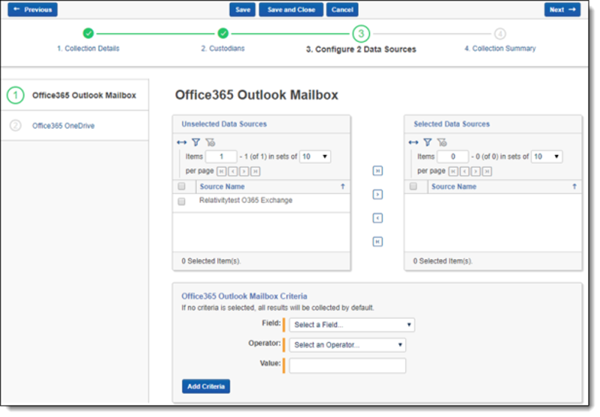The width and height of the screenshot is (600, 417).
Task: Click the Previous button
Action: pyautogui.click(x=32, y=10)
